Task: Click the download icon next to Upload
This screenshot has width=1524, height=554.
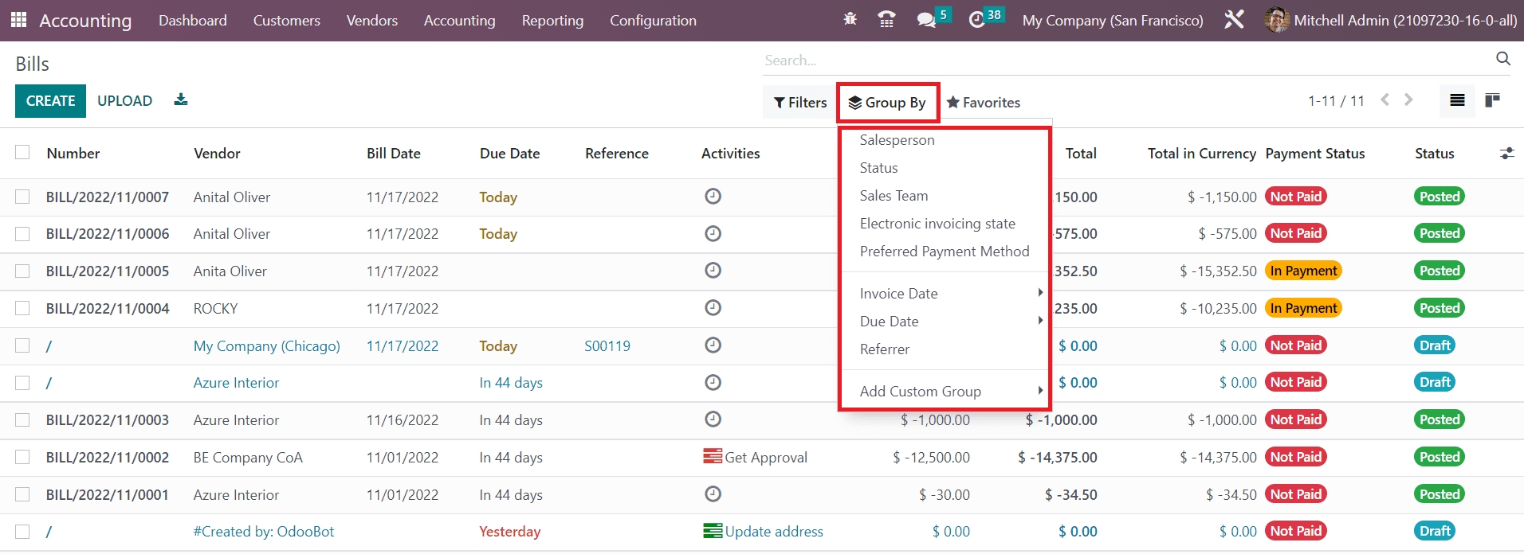Action: (x=181, y=100)
